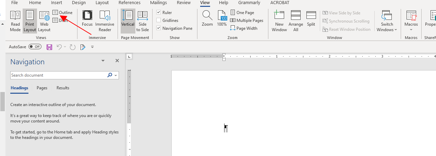
Task: Open the Zoom dialog
Action: [x=207, y=18]
